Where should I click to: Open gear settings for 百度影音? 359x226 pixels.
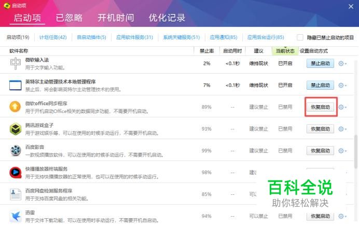click(x=342, y=151)
